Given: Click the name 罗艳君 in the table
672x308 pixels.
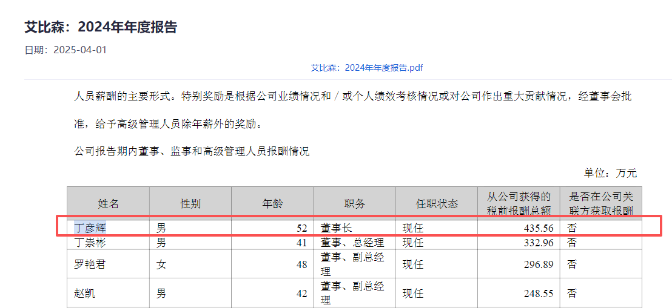Looking at the screenshot, I should pyautogui.click(x=89, y=264).
